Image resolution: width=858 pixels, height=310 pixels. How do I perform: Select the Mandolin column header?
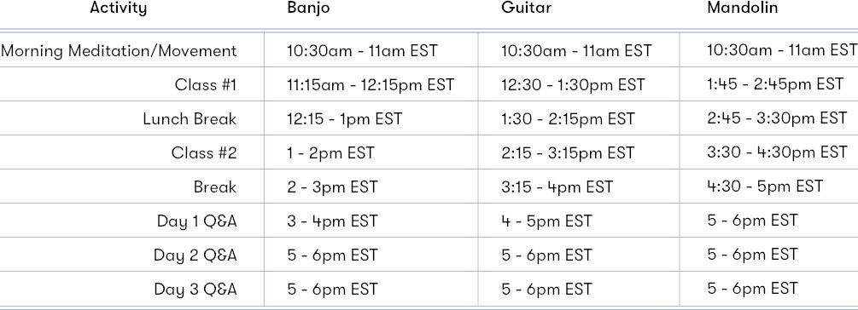(743, 8)
